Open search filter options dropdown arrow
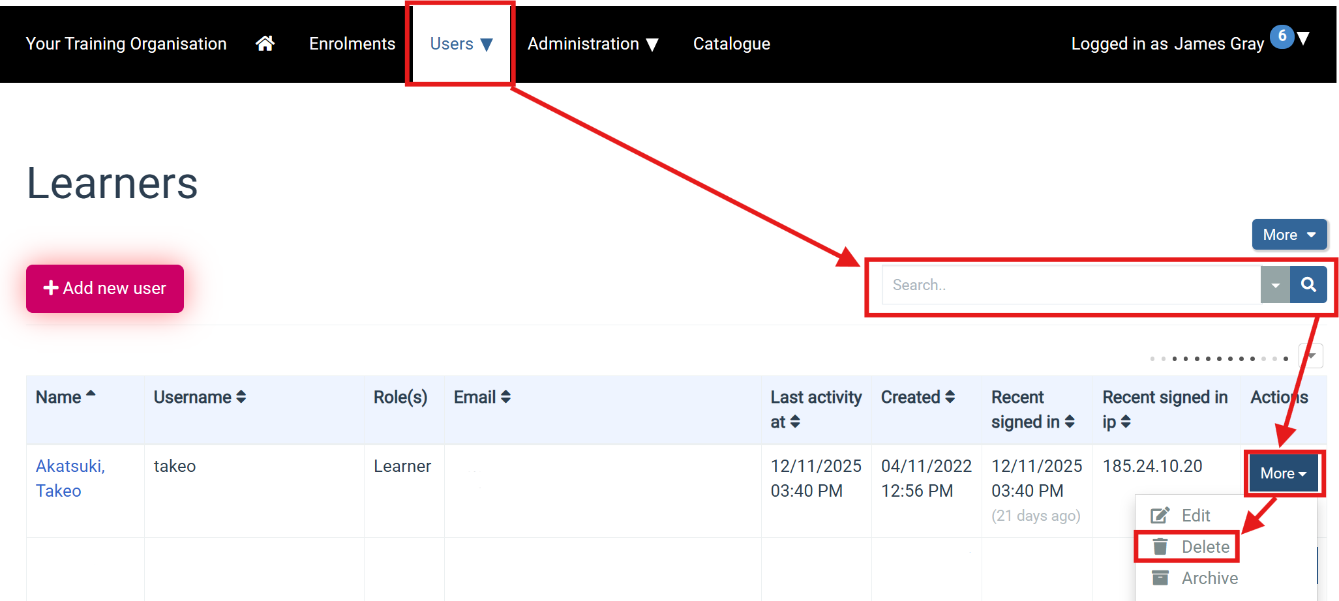Image resolution: width=1339 pixels, height=601 pixels. pos(1275,285)
